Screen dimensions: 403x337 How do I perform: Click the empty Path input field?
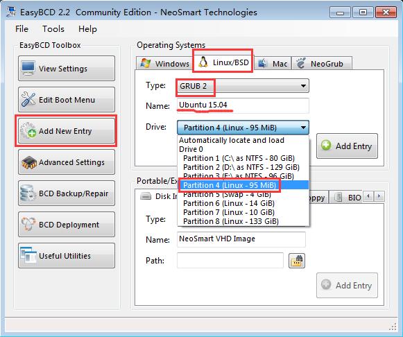pos(230,260)
